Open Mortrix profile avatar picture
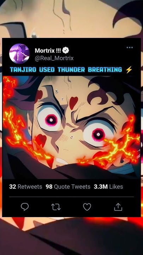 tap(19, 53)
